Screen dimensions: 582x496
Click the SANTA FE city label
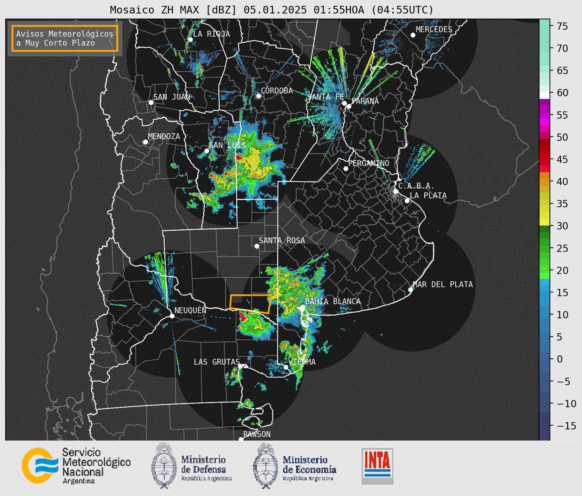(x=326, y=97)
